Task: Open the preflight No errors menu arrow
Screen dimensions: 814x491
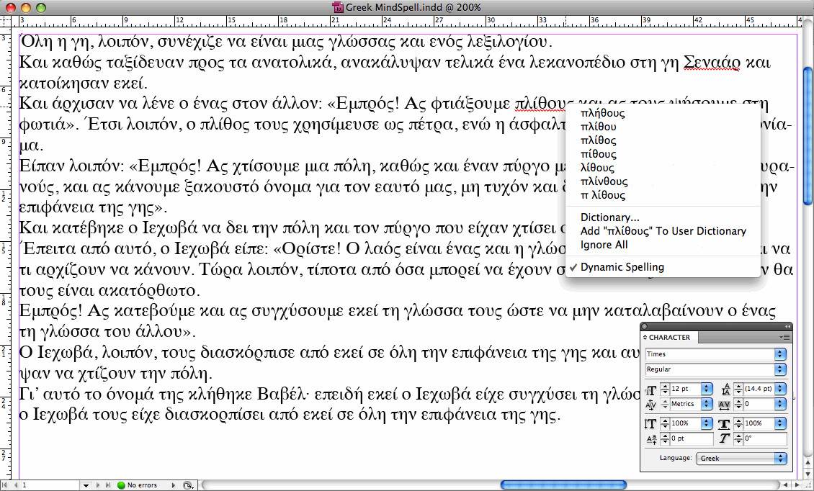Action: pyautogui.click(x=174, y=485)
